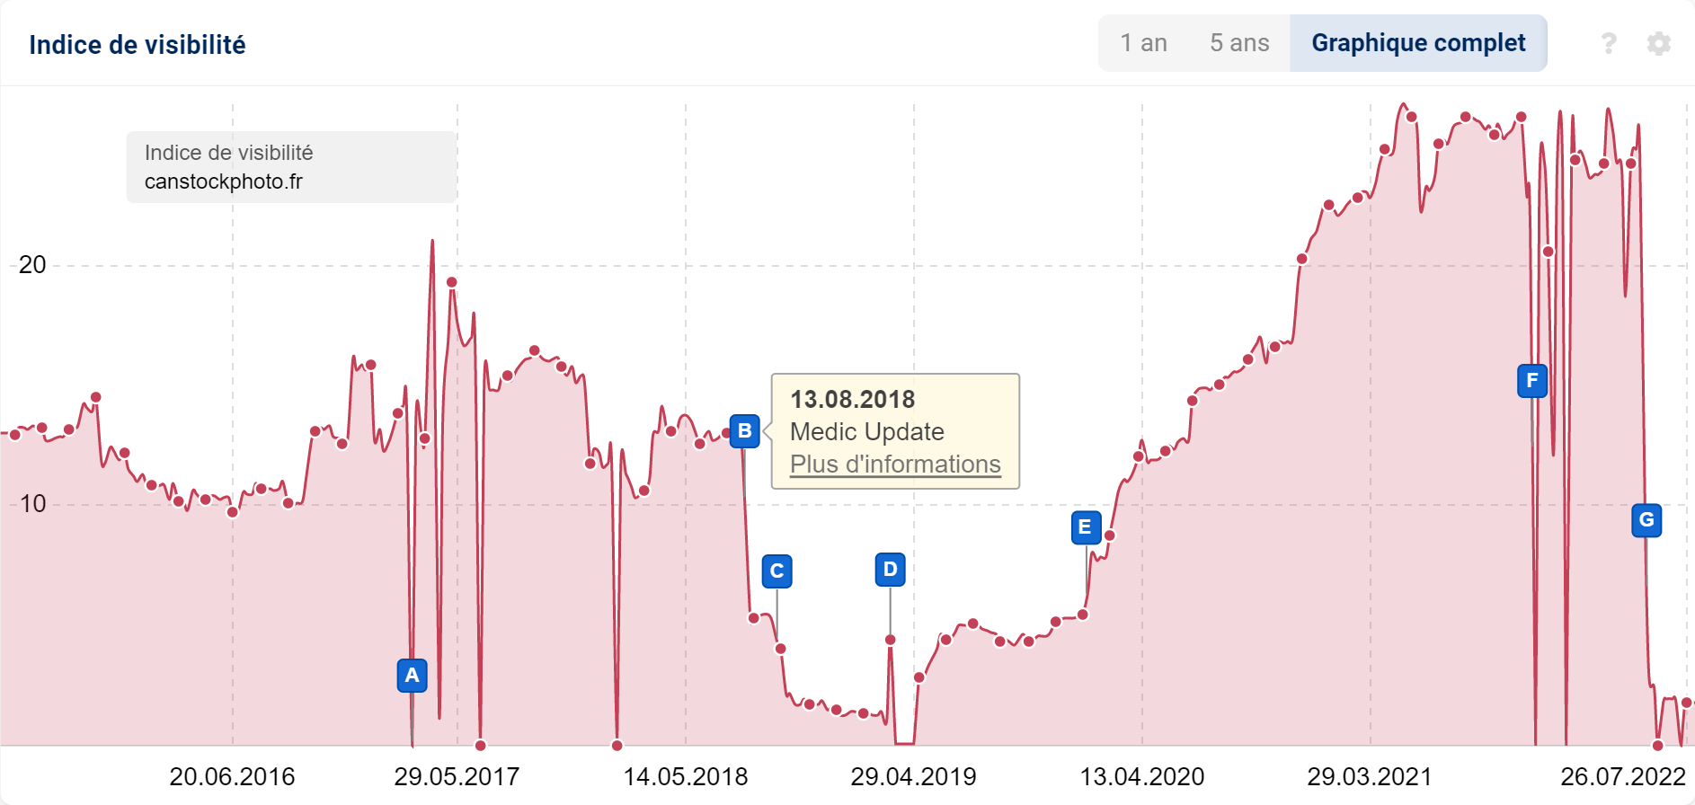
Task: Click the 29.05.2017 axis label
Action: tap(457, 776)
